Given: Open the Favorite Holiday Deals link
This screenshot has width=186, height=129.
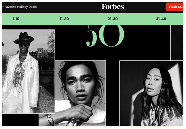Looking at the screenshot, I should point(20,7).
